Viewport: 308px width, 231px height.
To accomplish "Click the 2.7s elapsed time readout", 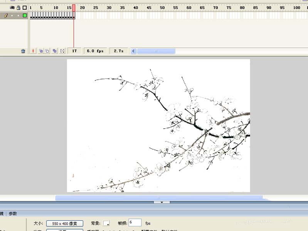I will tap(119, 51).
